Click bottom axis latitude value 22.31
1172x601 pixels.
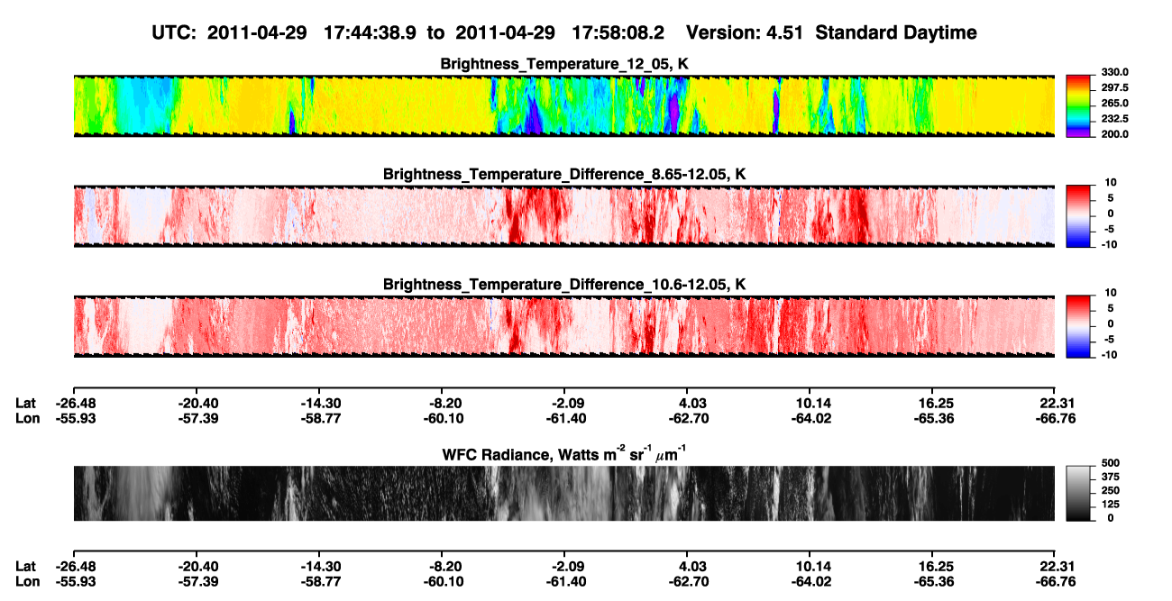[x=1057, y=567]
